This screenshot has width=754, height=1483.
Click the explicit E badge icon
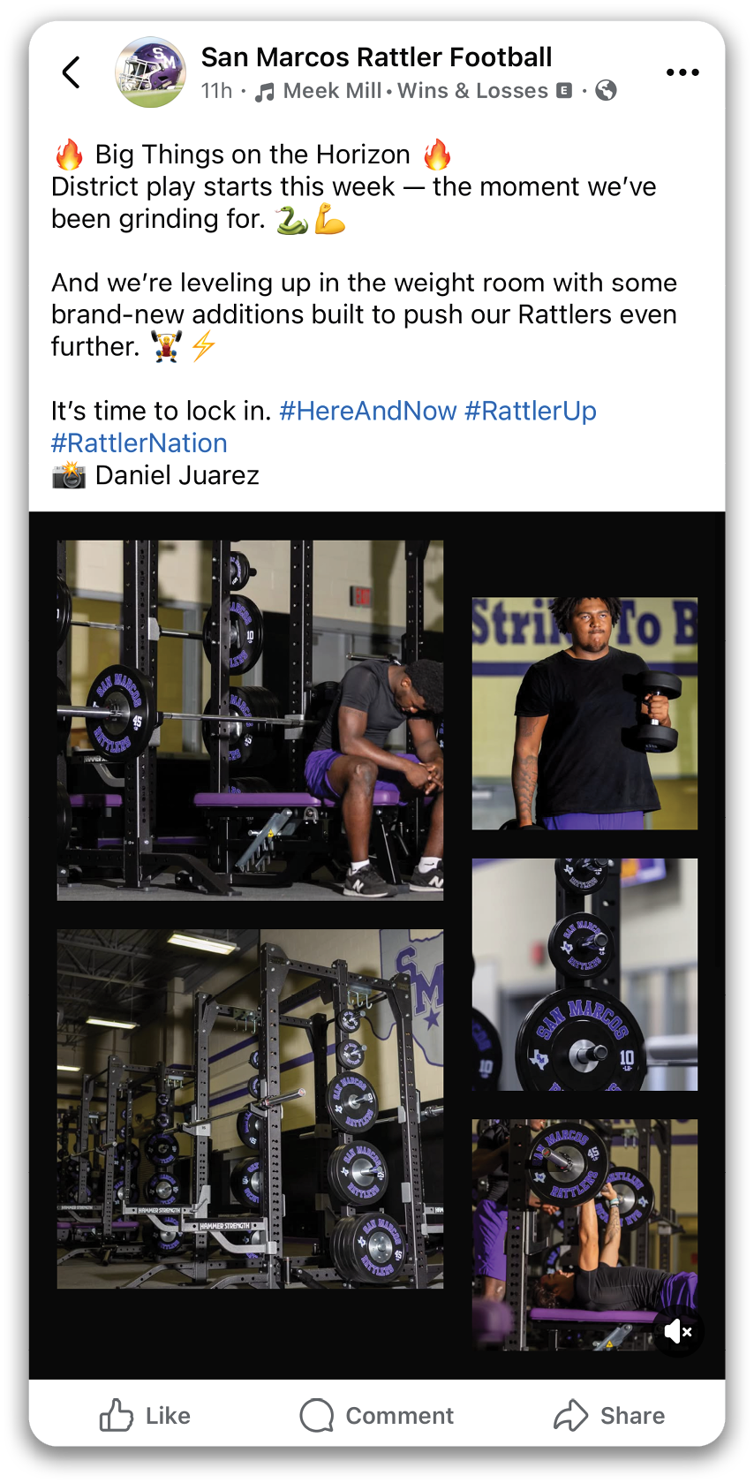tap(564, 90)
